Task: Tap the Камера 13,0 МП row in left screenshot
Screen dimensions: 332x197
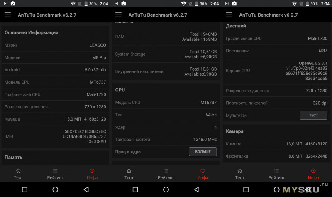Action: pos(55,119)
